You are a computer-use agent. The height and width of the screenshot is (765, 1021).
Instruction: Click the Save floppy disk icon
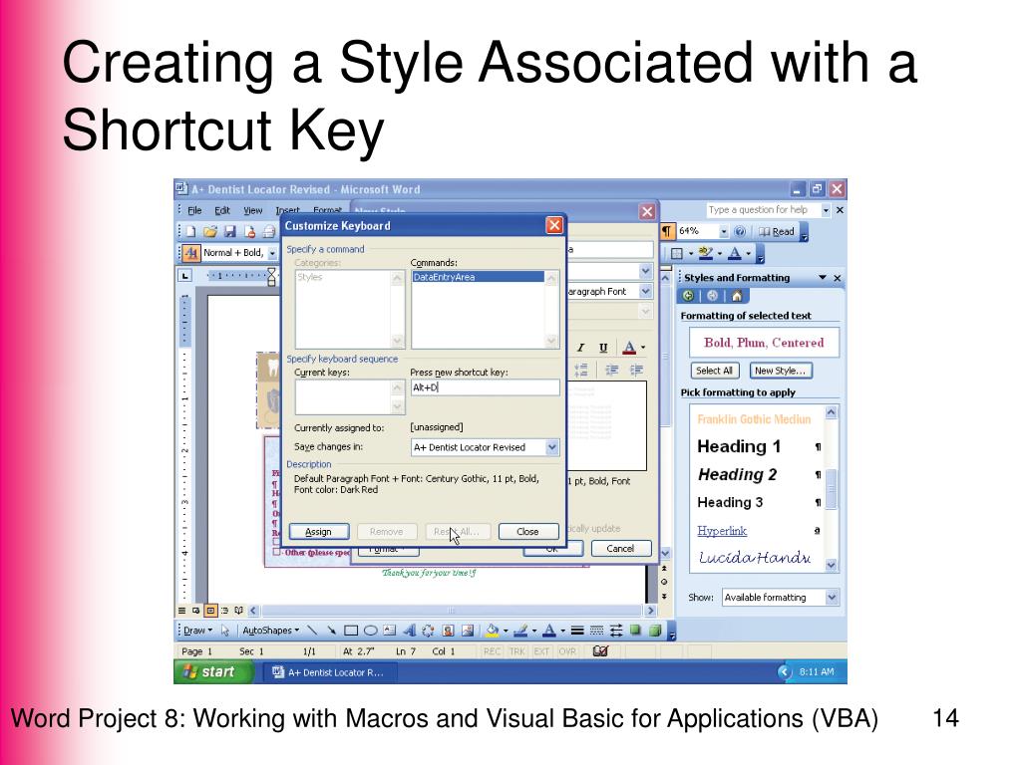click(x=229, y=231)
